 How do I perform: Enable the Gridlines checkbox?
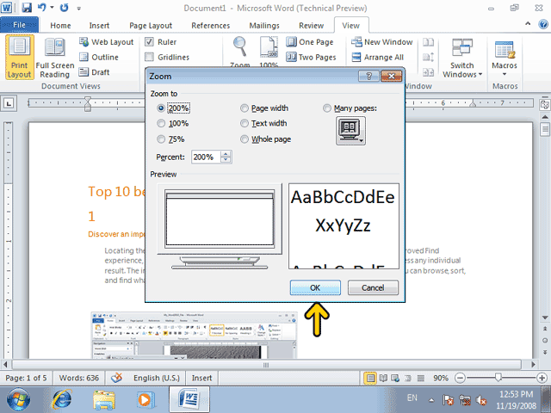click(x=149, y=57)
